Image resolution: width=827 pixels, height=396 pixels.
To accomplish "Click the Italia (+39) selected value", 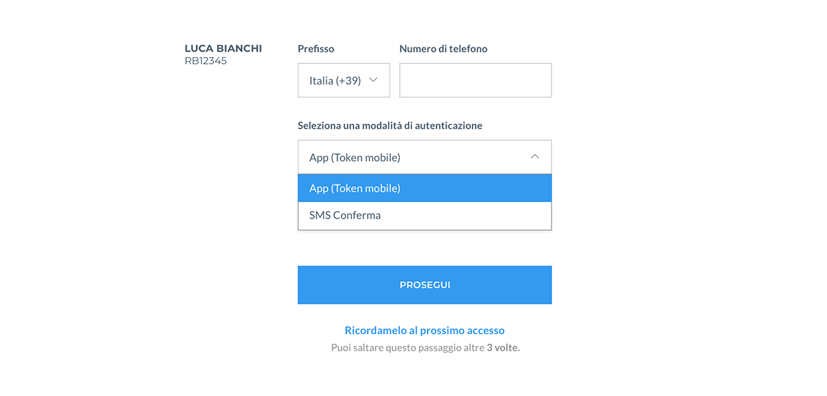I will pos(335,80).
